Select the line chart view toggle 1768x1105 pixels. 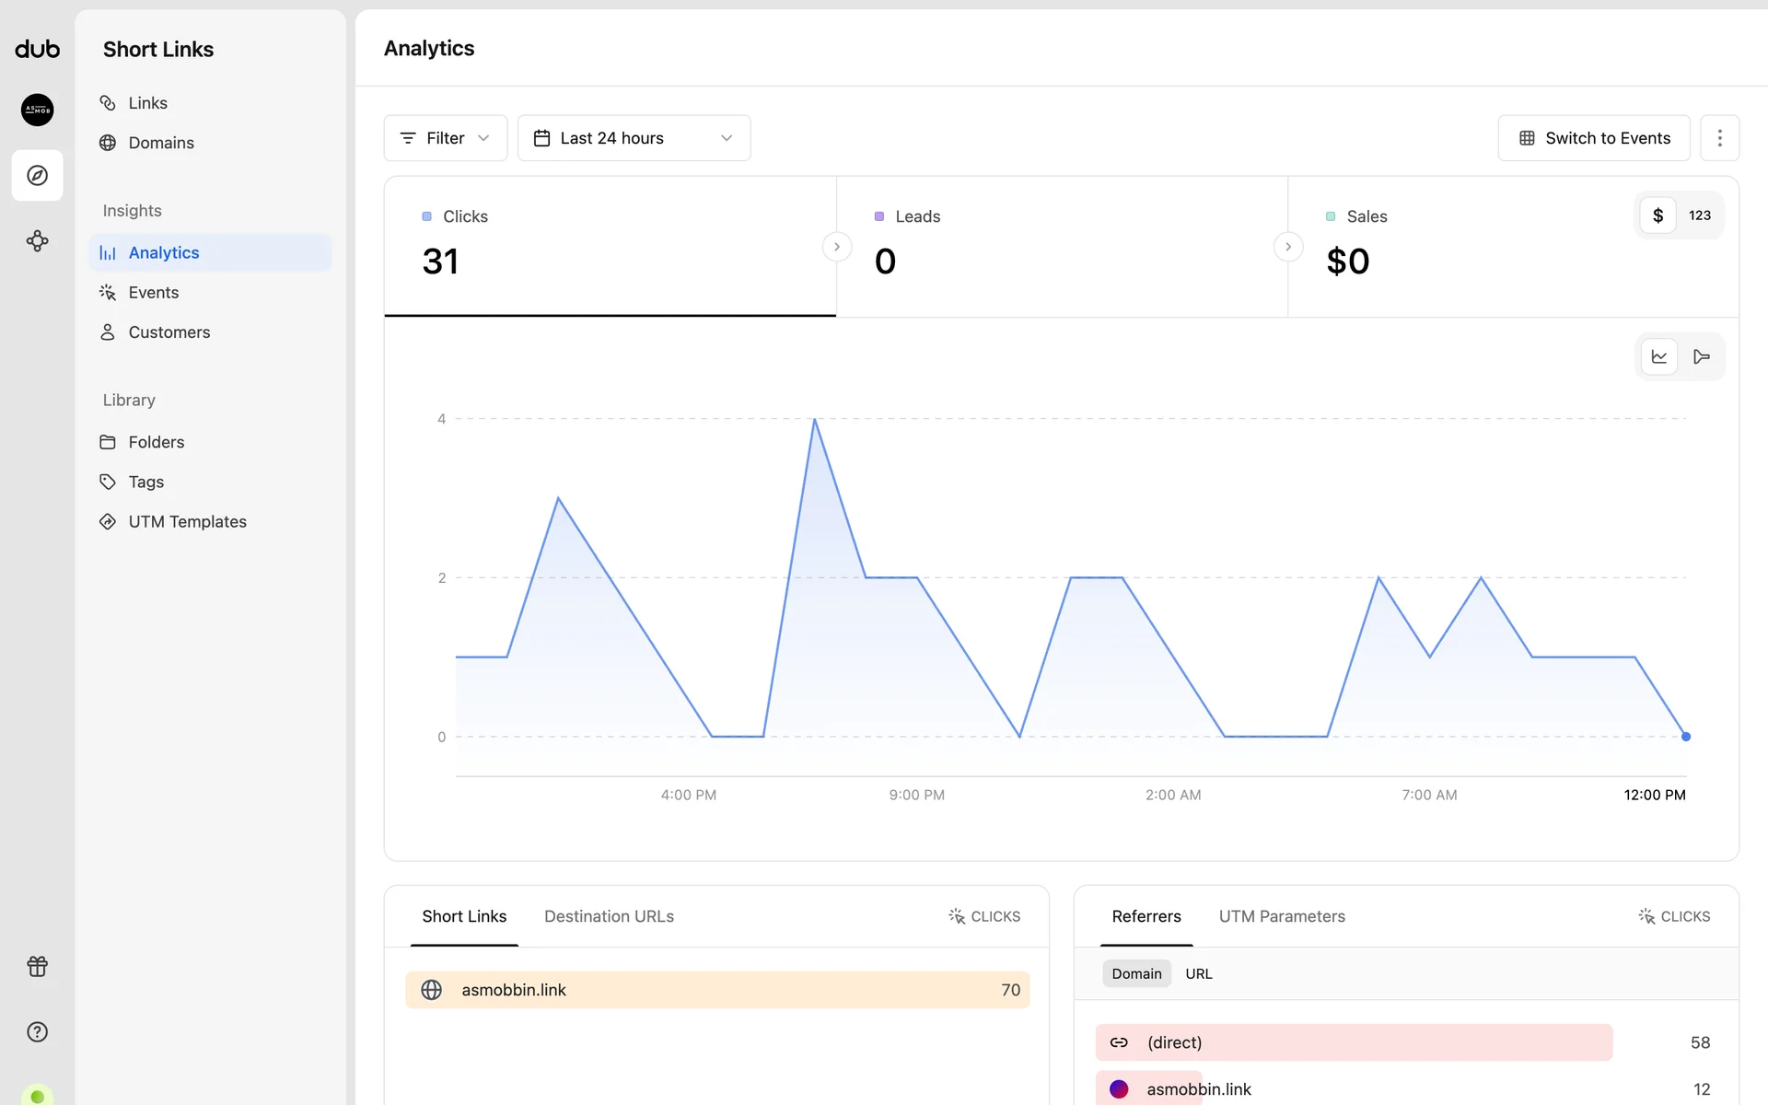click(x=1659, y=356)
